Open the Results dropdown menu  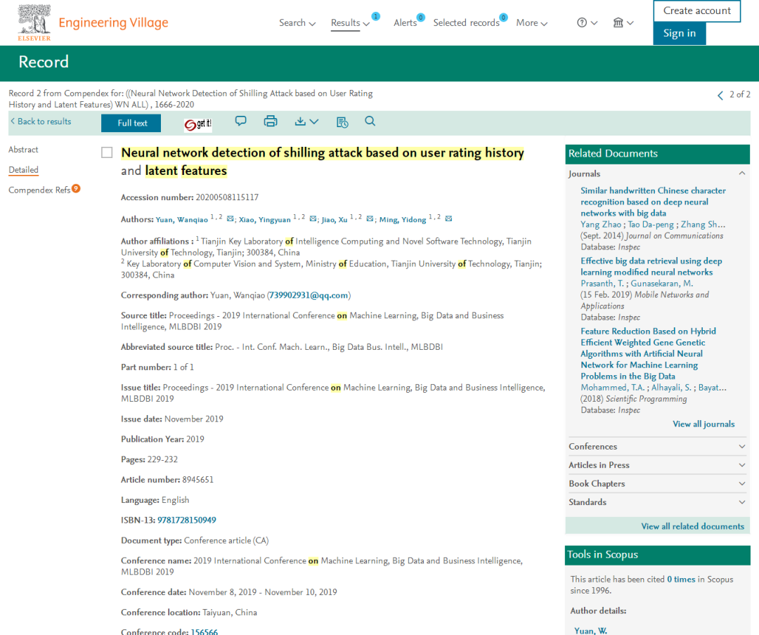[x=350, y=22]
